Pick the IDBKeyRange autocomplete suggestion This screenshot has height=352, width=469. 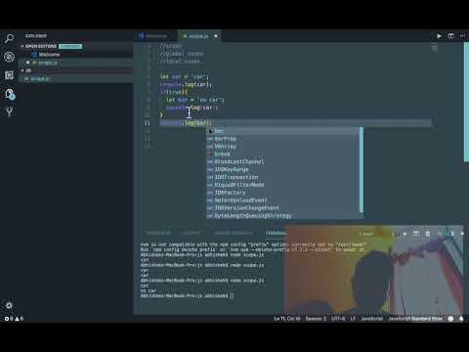(282, 169)
